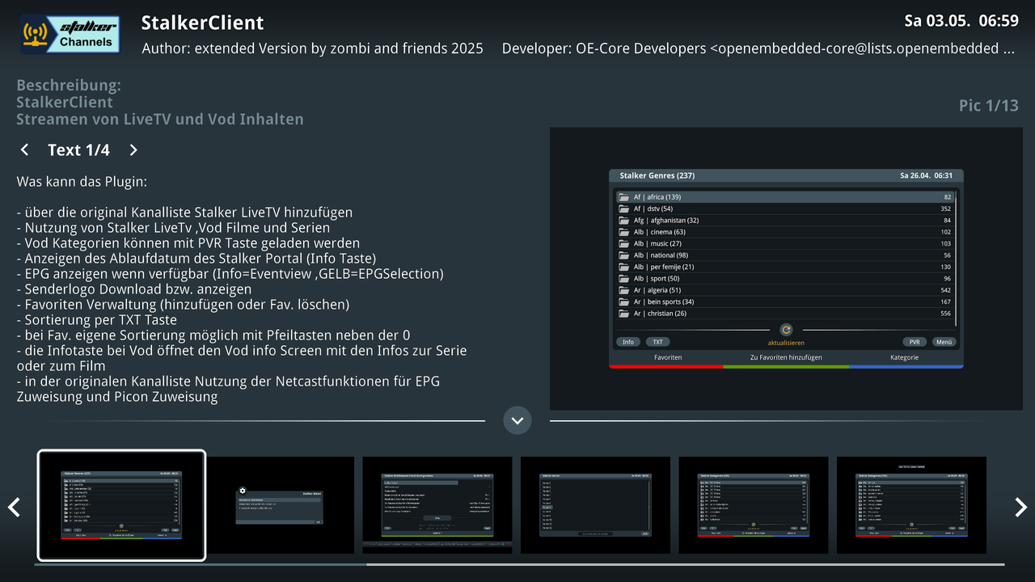Click the 'Pic 1/13' counter

click(x=989, y=105)
